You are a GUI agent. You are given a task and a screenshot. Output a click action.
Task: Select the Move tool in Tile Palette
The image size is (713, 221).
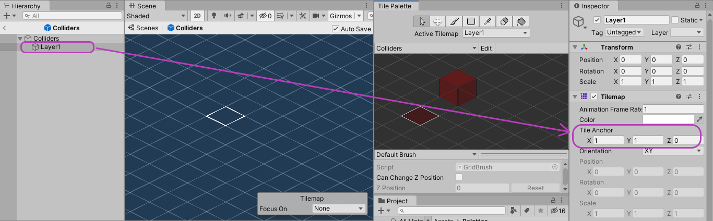coord(438,21)
